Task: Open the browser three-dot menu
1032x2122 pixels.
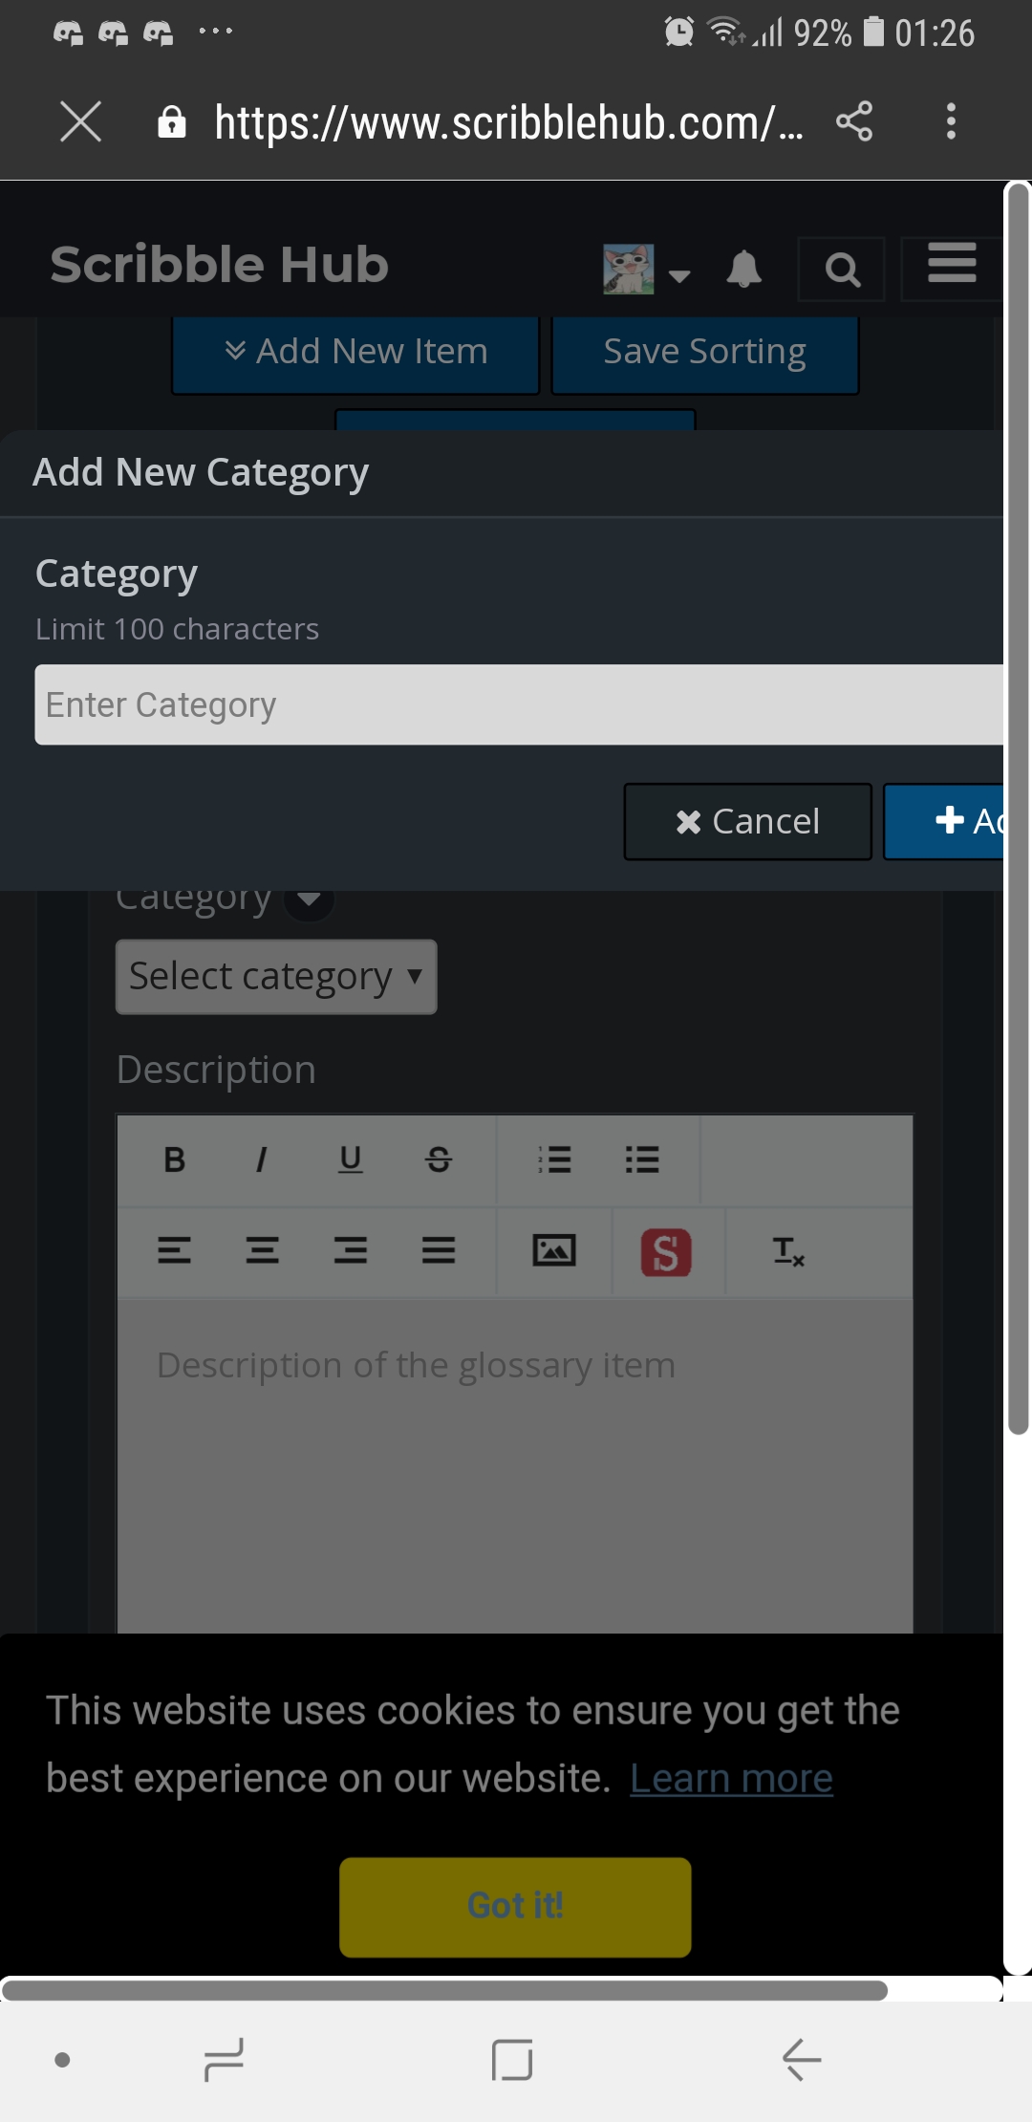Action: (951, 122)
